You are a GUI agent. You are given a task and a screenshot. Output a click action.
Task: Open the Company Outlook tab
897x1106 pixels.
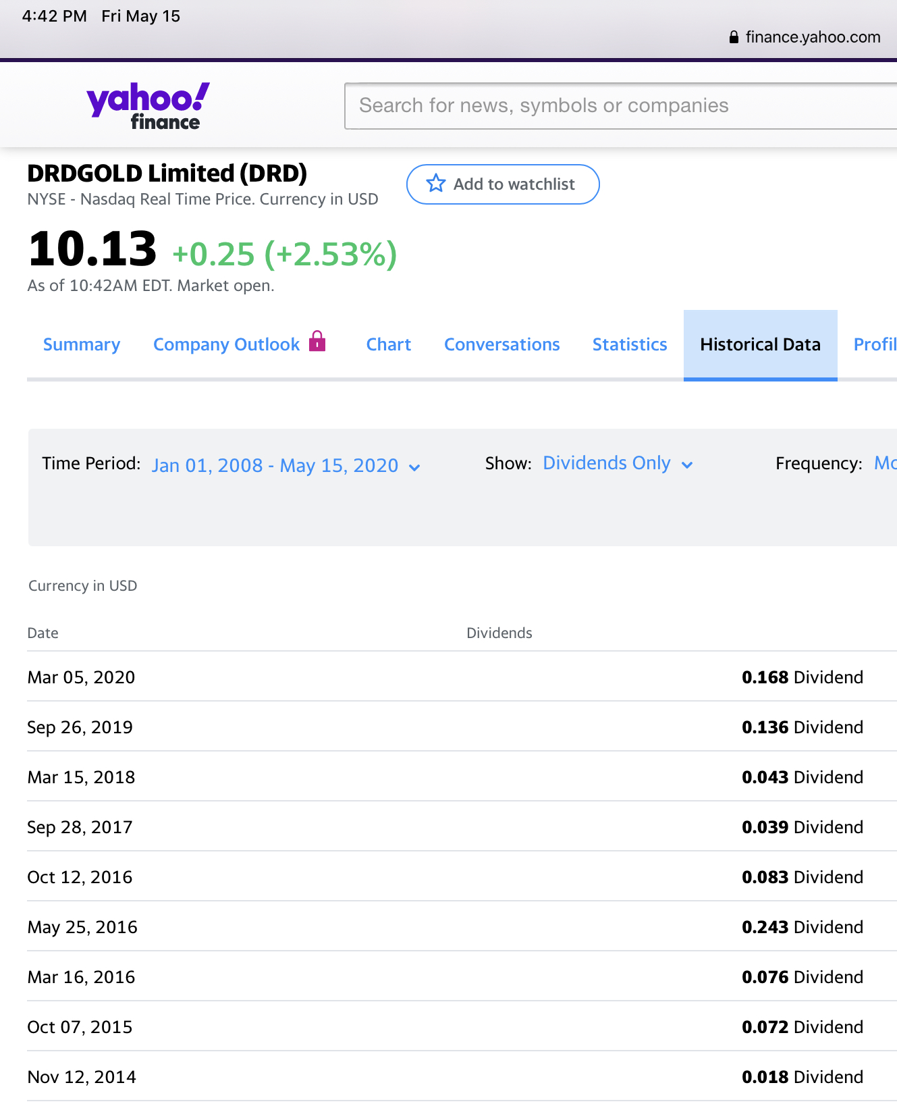(x=226, y=344)
